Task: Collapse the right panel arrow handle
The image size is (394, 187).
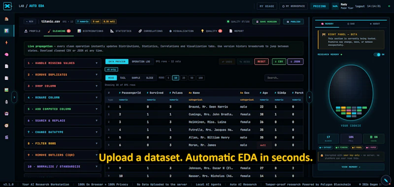Action: (x=309, y=97)
